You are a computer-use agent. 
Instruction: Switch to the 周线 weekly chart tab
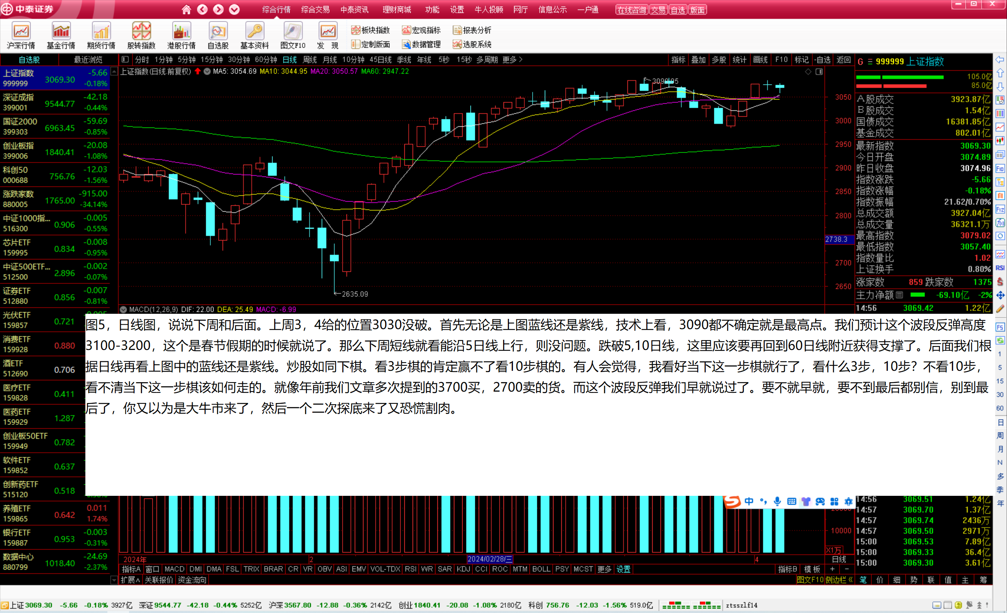point(309,60)
